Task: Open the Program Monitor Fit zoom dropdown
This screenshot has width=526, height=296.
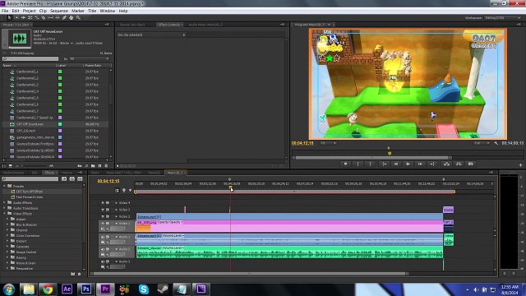Action: point(328,143)
